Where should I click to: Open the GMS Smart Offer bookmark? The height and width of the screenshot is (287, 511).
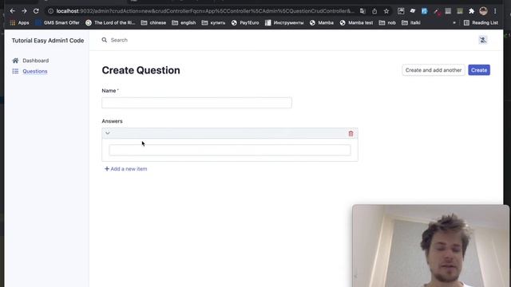[57, 23]
